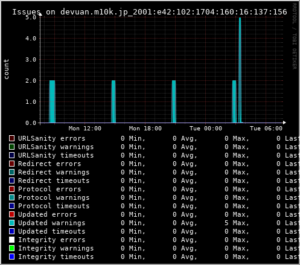Click the Integrity warnings bright green swatch
Viewport: 300px width, 265px height.
click(11, 248)
